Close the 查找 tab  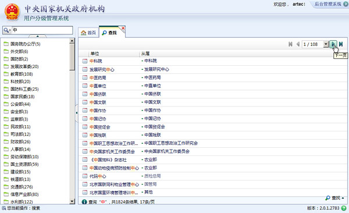(x=123, y=28)
